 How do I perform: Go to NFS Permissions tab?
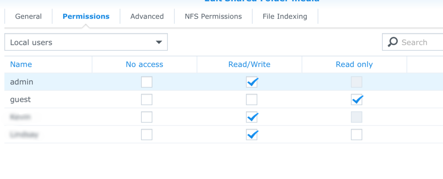click(x=213, y=16)
